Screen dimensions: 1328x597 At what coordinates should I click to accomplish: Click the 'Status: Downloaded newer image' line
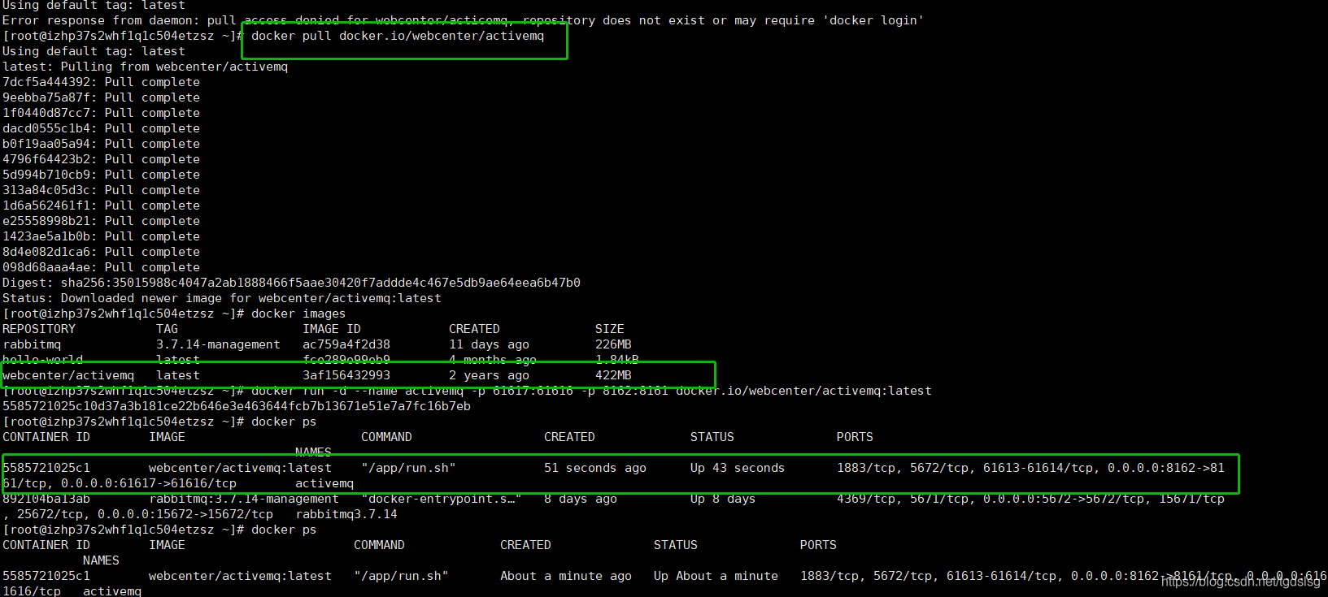[222, 298]
